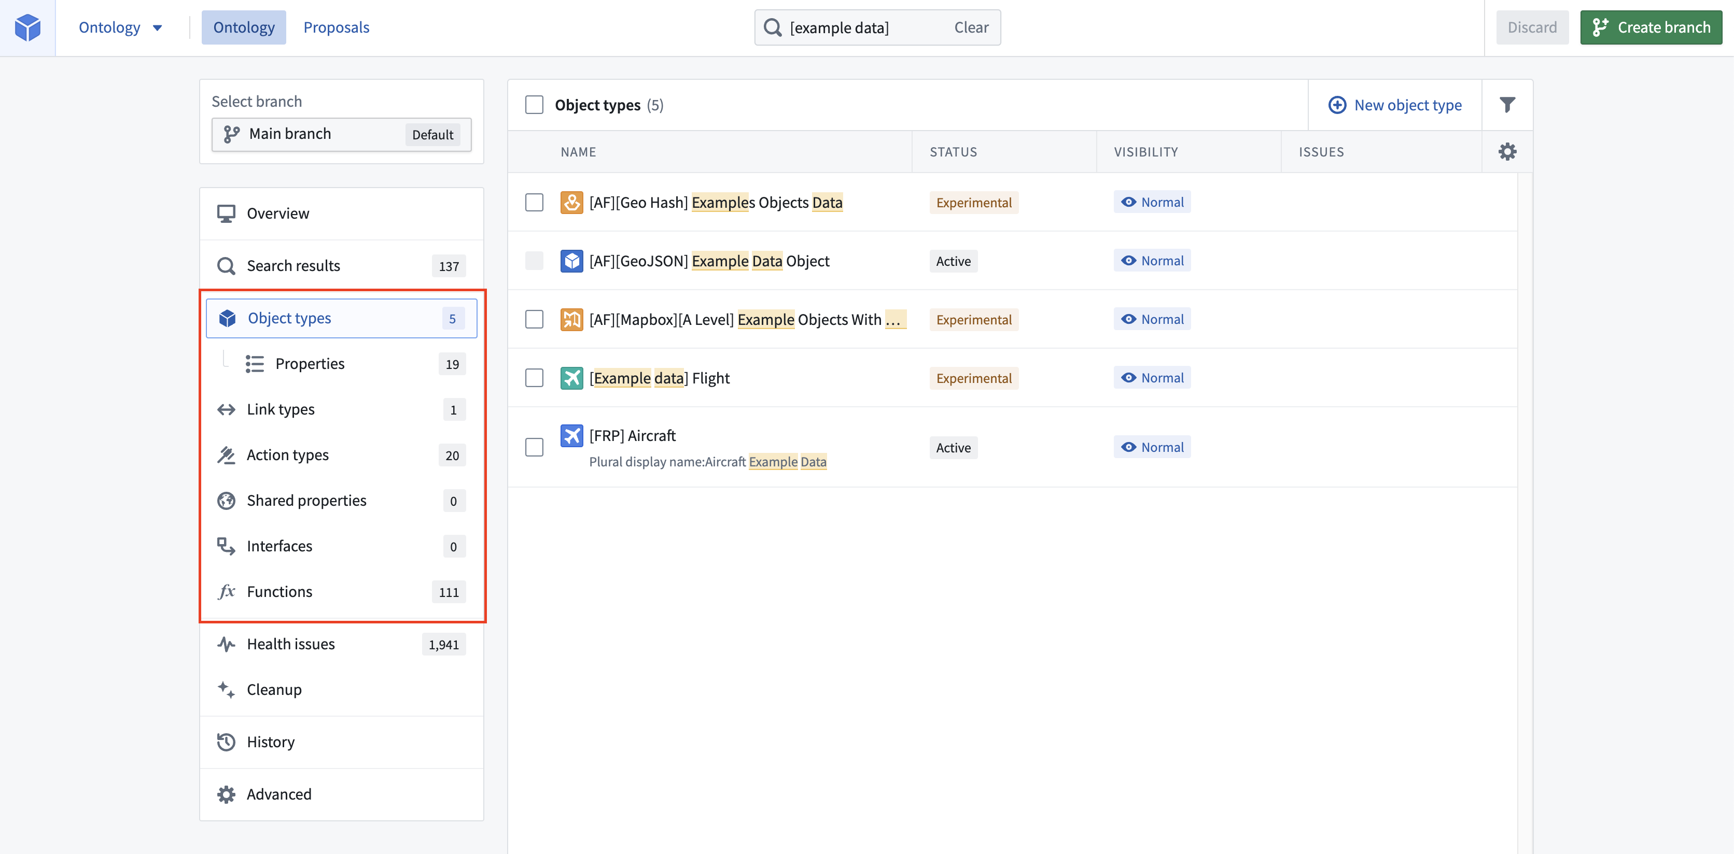Viewport: 1734px width, 854px height.
Task: Click the Functions fx icon
Action: 226,592
